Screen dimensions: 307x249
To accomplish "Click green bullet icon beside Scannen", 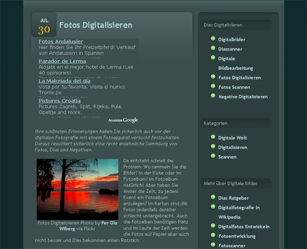I will coord(213,156).
